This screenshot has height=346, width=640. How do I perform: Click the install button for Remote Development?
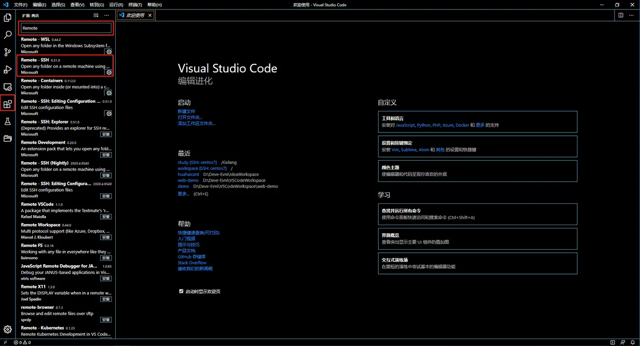coord(106,155)
